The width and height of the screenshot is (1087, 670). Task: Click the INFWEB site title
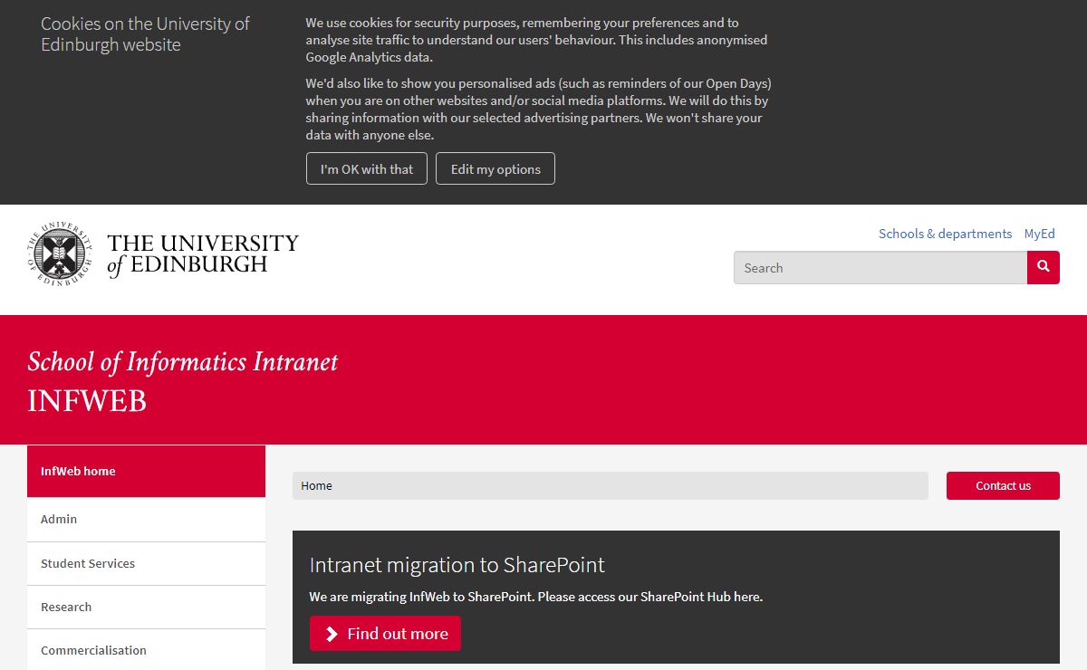(x=87, y=401)
